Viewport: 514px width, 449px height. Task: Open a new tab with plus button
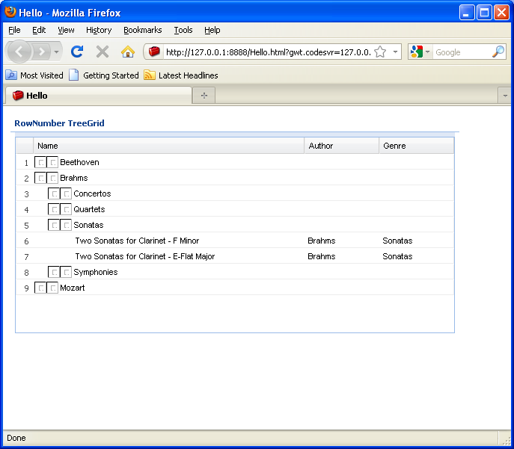[x=204, y=95]
